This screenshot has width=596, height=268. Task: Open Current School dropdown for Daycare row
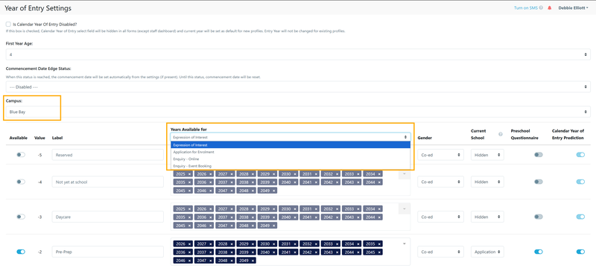(487, 217)
